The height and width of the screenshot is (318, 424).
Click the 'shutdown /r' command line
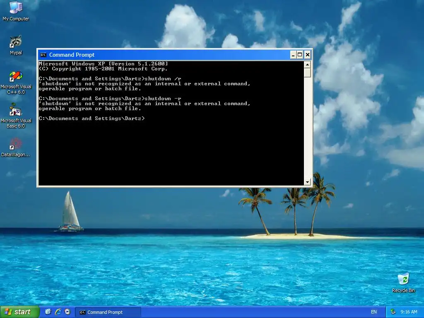[110, 79]
